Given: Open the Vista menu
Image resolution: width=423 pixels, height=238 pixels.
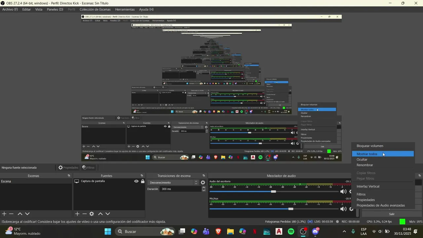Looking at the screenshot, I should point(39,9).
